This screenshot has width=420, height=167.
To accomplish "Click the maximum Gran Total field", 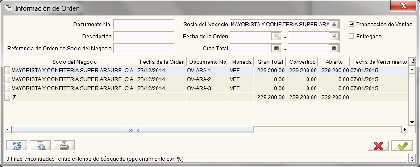I will pyautogui.click(x=308, y=48).
